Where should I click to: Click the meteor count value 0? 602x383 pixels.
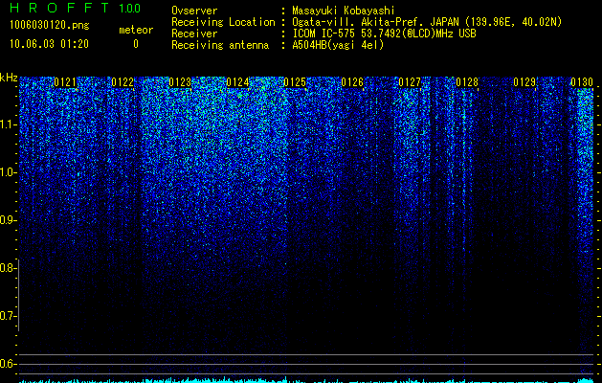coord(136,44)
